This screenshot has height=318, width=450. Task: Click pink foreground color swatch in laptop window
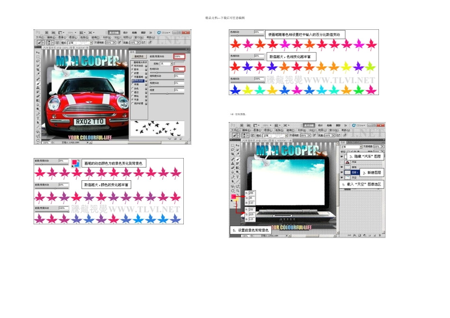coord(234,196)
